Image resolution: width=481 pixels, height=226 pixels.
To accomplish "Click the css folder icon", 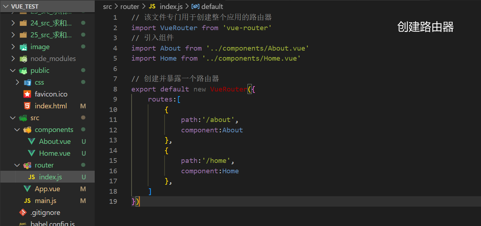I will point(28,83).
